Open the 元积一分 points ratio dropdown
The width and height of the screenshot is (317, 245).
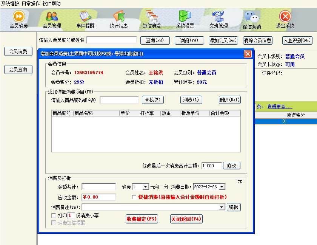[146, 187]
